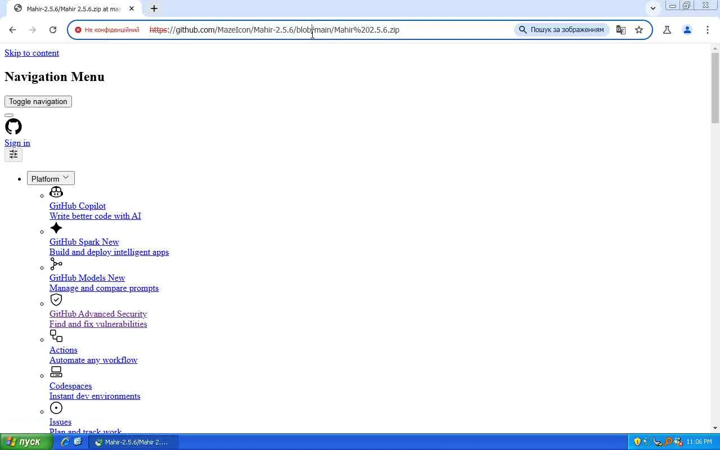Open the Issues link
This screenshot has width=720, height=450.
(x=61, y=422)
